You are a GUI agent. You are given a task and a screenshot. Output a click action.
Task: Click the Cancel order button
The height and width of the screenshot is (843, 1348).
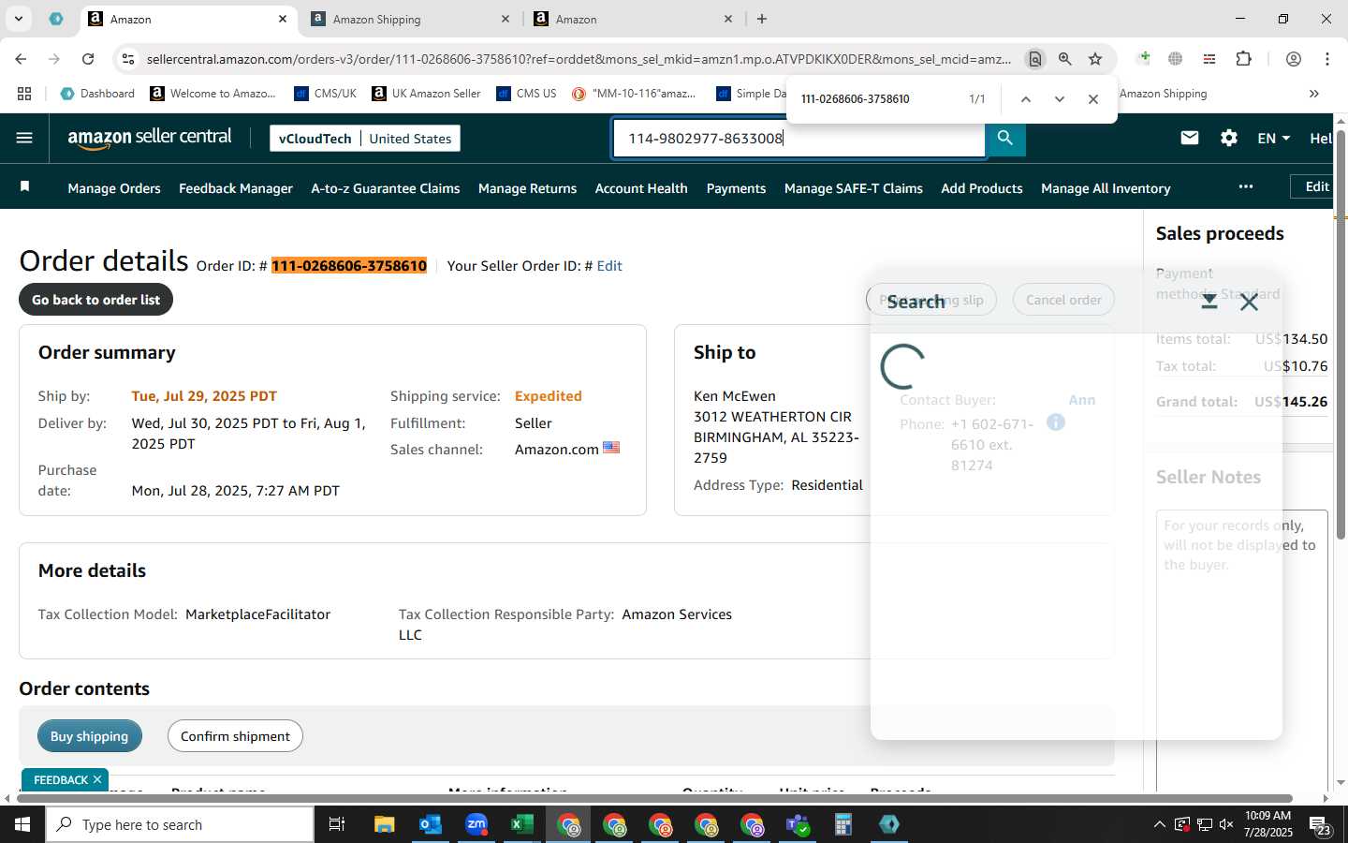click(x=1063, y=300)
